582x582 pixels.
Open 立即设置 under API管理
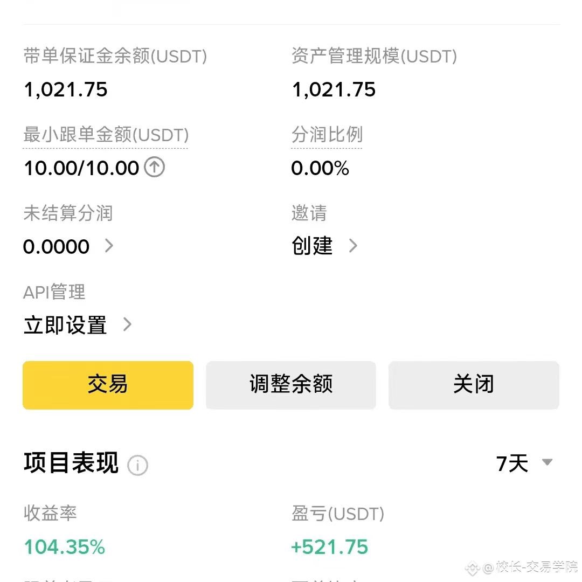[x=65, y=325]
